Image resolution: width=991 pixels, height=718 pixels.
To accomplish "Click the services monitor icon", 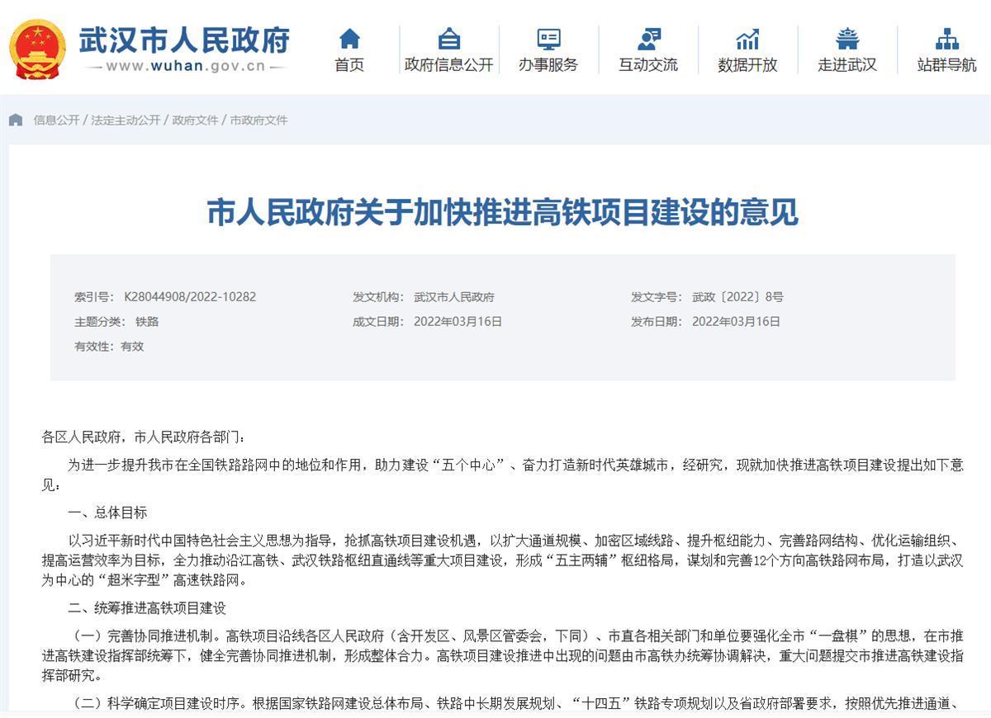I will pos(548,39).
